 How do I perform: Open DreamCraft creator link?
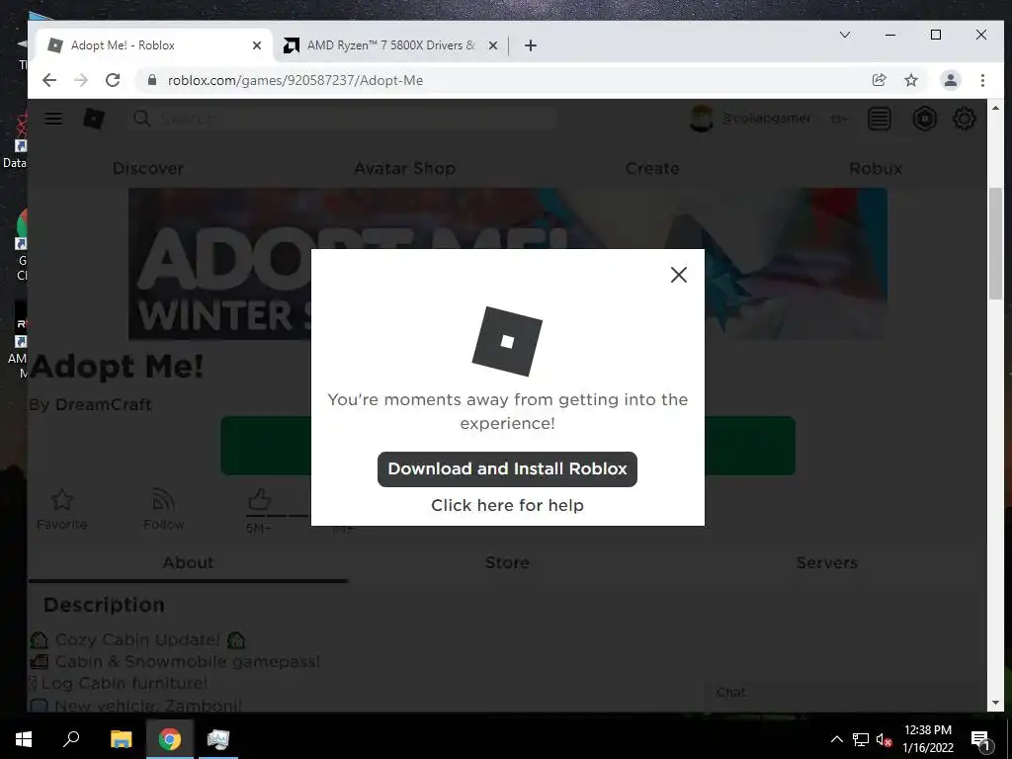click(103, 404)
